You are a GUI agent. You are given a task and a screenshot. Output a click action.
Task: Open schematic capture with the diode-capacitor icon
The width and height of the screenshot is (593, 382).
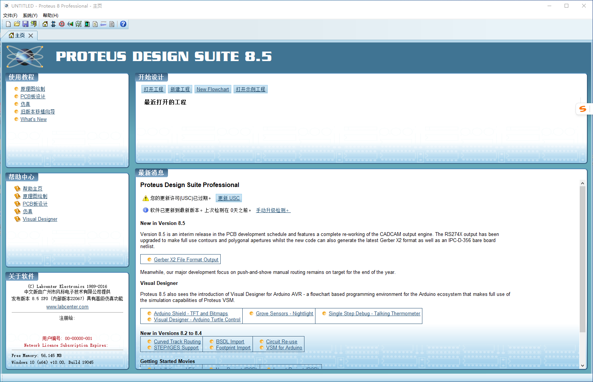tap(53, 24)
